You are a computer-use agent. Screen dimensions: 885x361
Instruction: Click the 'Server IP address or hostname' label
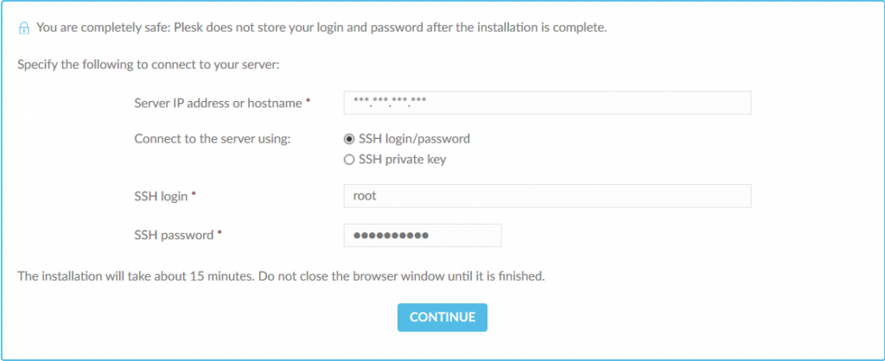point(217,103)
